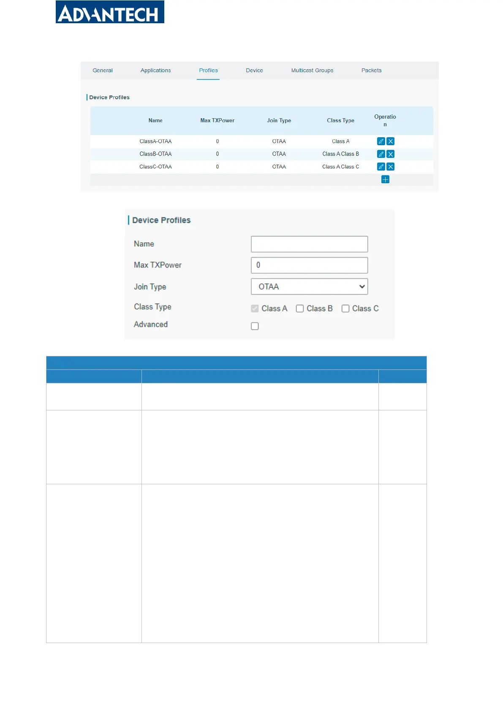Add a new device profile

385,179
